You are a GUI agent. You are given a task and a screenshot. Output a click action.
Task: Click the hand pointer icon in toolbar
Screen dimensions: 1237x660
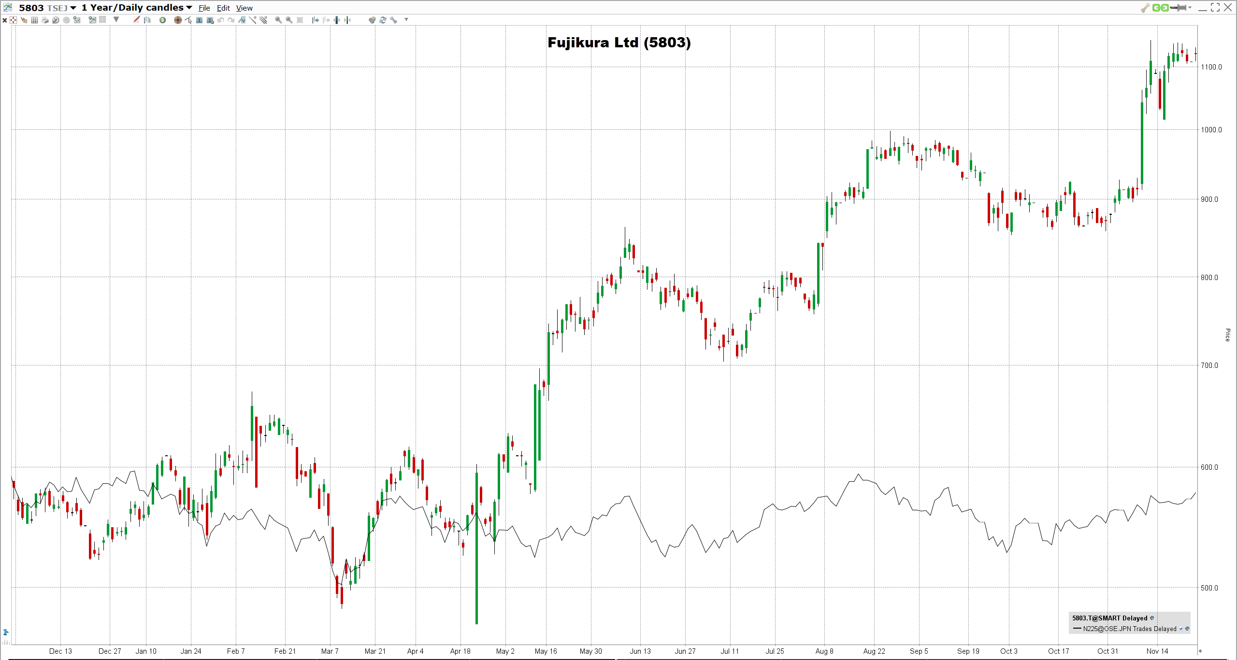24,20
